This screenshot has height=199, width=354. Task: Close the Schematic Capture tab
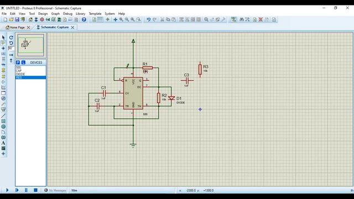coord(72,27)
